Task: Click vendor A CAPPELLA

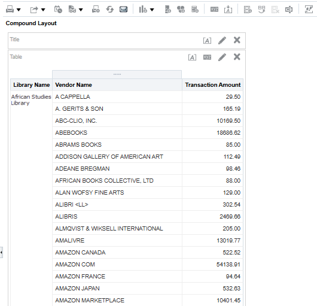Action: point(72,97)
